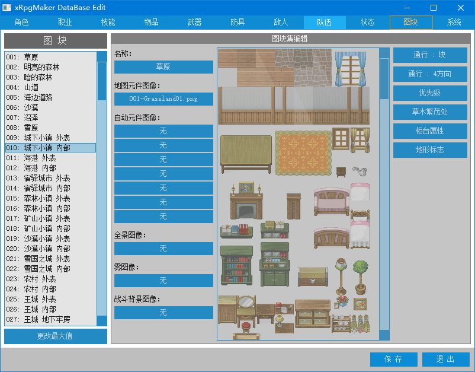Open the 技能 tab
Viewport: 475px width, 372px height.
coord(108,22)
